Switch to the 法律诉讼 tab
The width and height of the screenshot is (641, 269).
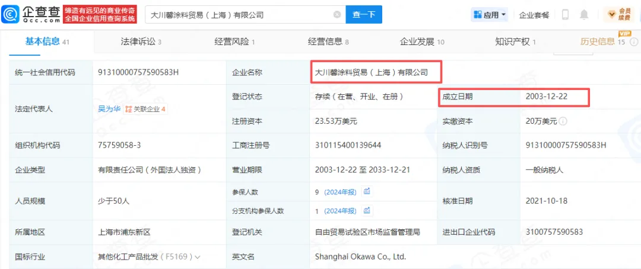141,41
